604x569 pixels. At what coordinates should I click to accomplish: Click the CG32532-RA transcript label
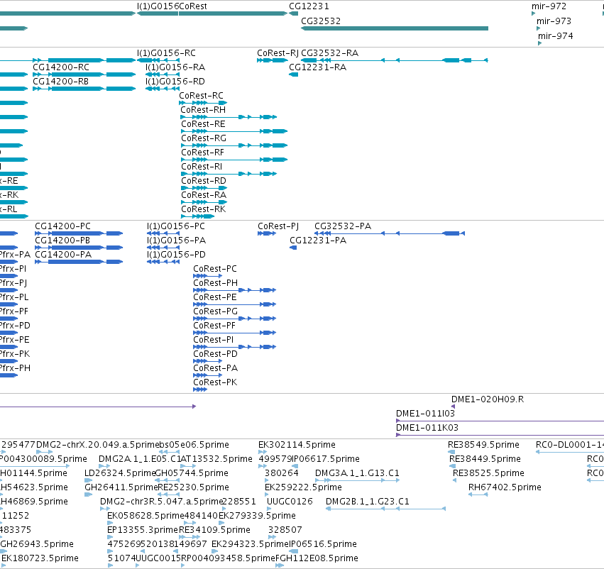click(330, 53)
